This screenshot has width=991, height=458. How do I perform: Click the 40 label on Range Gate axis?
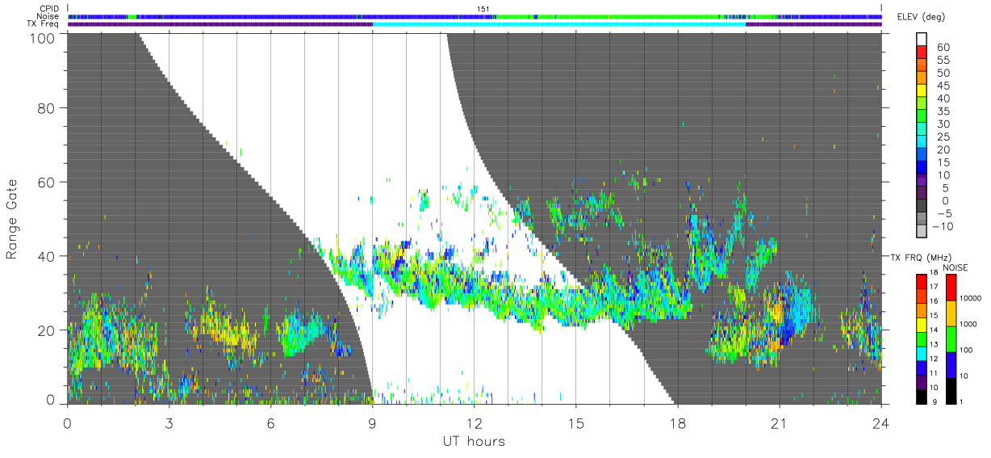click(x=46, y=256)
